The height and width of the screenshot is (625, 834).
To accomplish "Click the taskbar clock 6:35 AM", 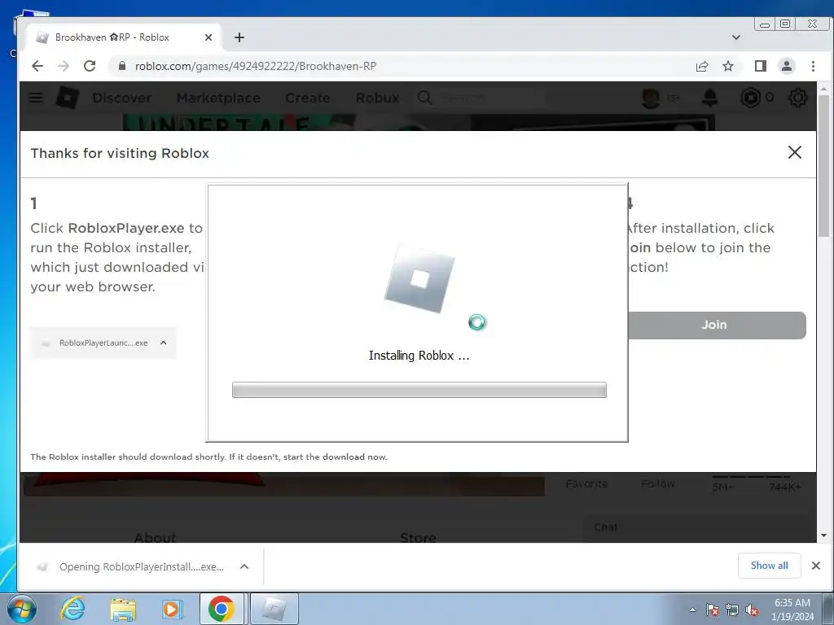I will 792,603.
